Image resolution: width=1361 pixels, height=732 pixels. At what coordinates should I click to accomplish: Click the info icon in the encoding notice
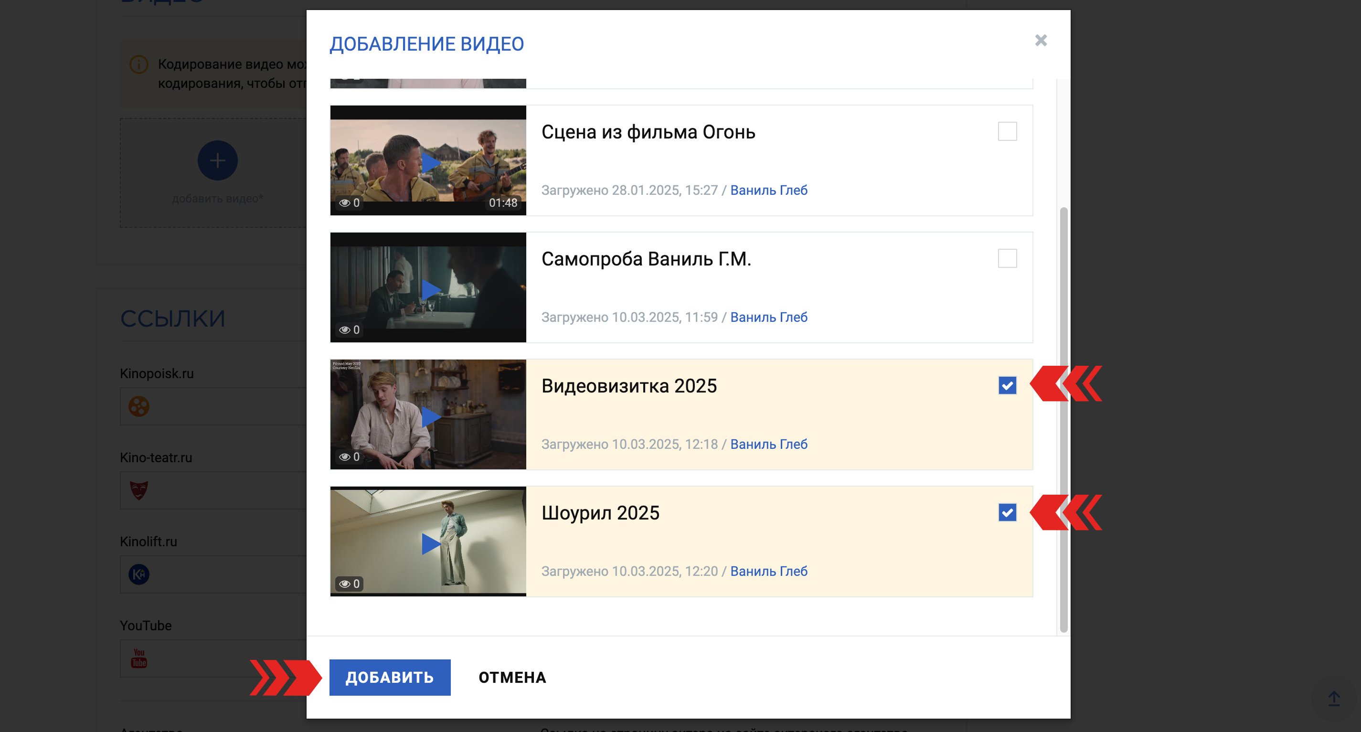139,64
